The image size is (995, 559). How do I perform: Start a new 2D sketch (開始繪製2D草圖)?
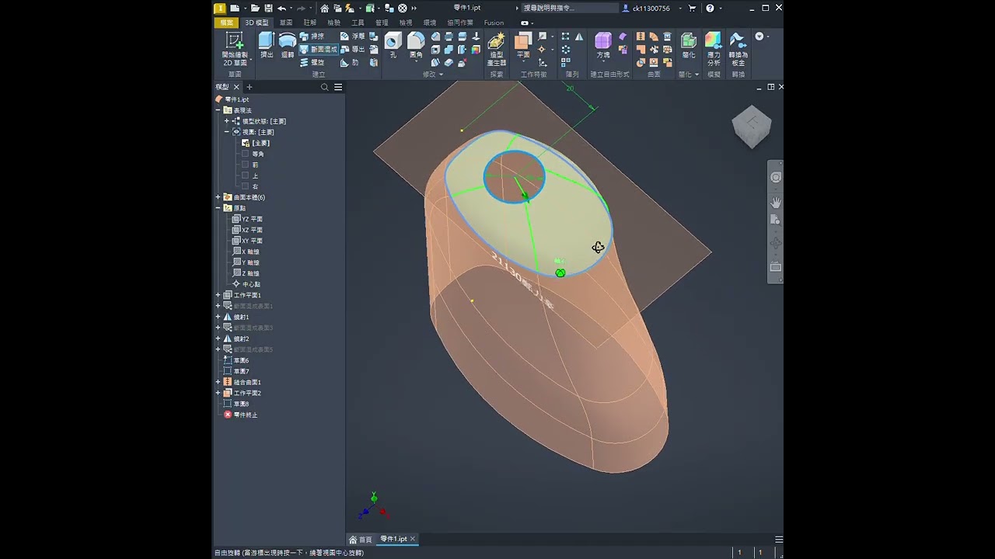pyautogui.click(x=235, y=48)
